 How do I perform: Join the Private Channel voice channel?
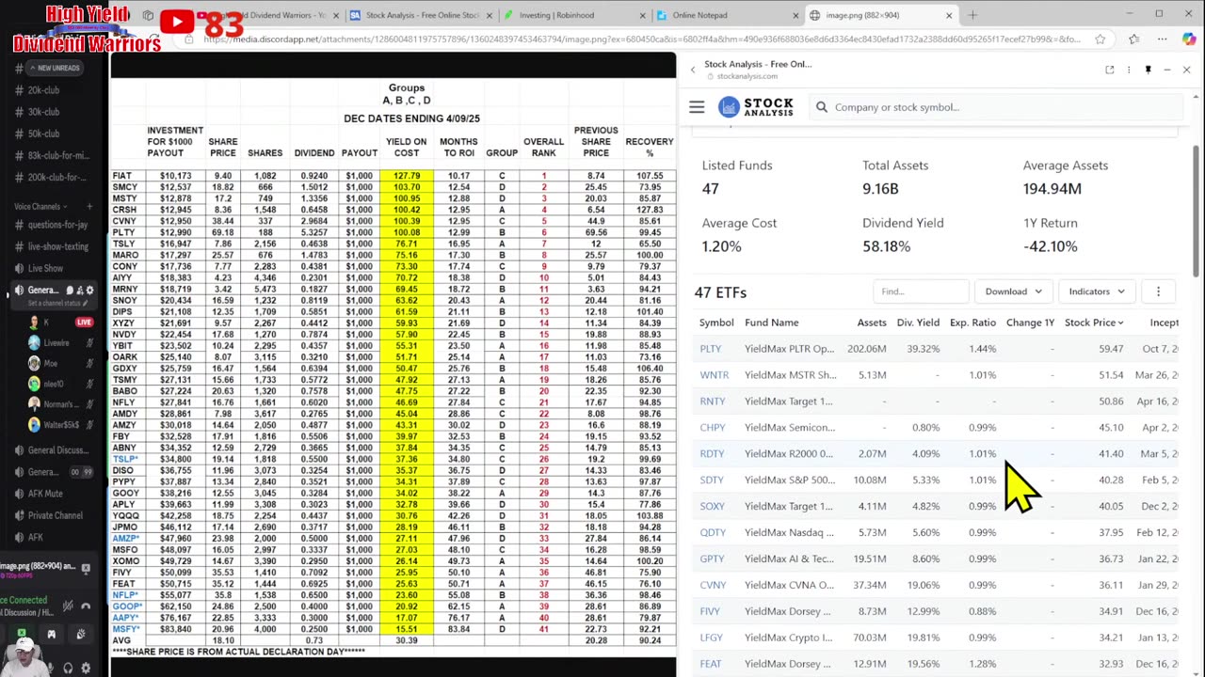(x=54, y=515)
